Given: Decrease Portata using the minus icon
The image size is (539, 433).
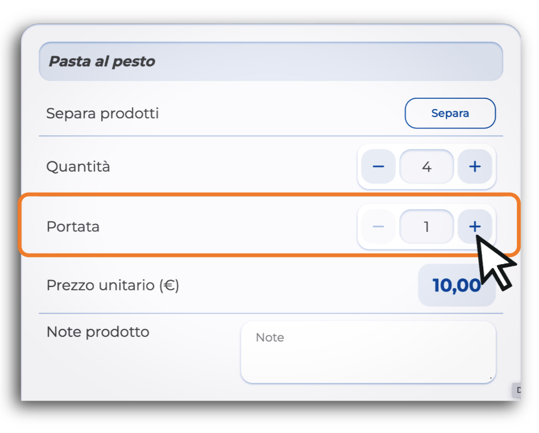Looking at the screenshot, I should point(378,227).
